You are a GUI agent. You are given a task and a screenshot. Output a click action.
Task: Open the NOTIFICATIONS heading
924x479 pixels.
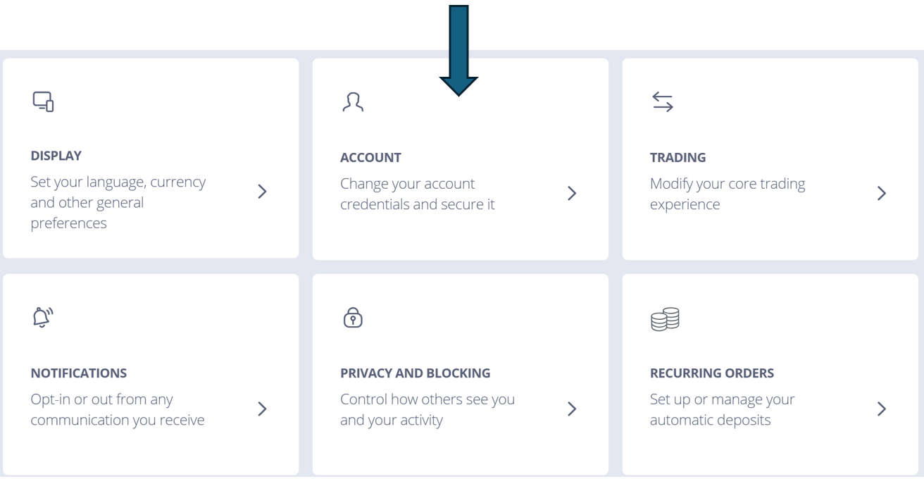click(x=78, y=373)
